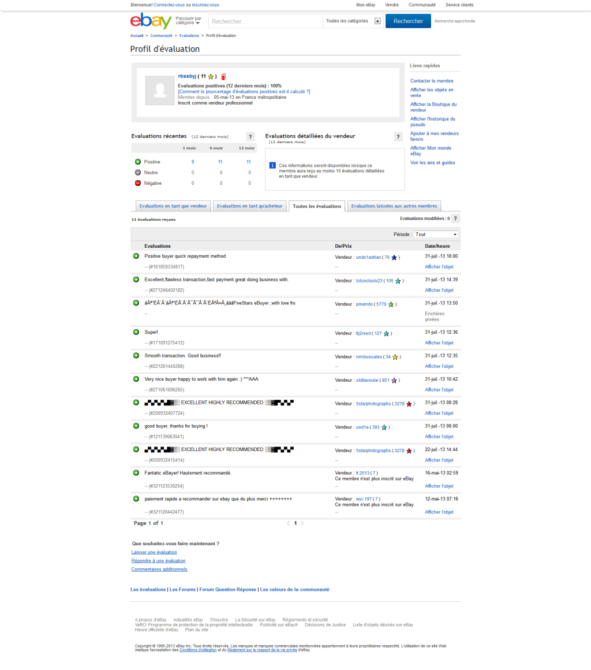Go to Evaluations in the breadcrumb
This screenshot has height=670, width=591.
point(189,36)
